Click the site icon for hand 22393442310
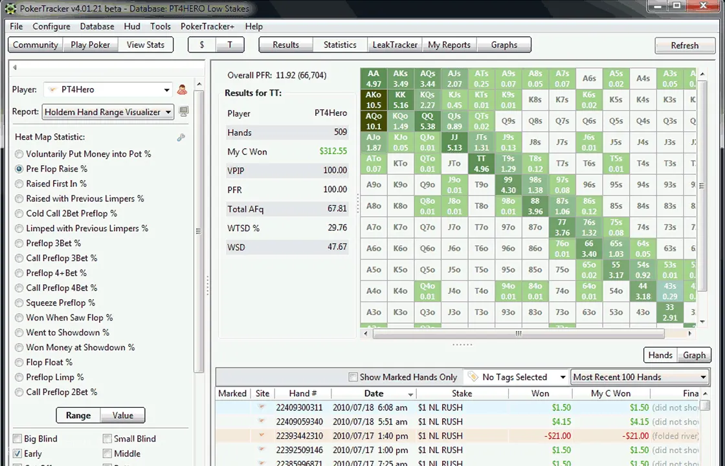Screen dimensions: 725x466 point(262,436)
